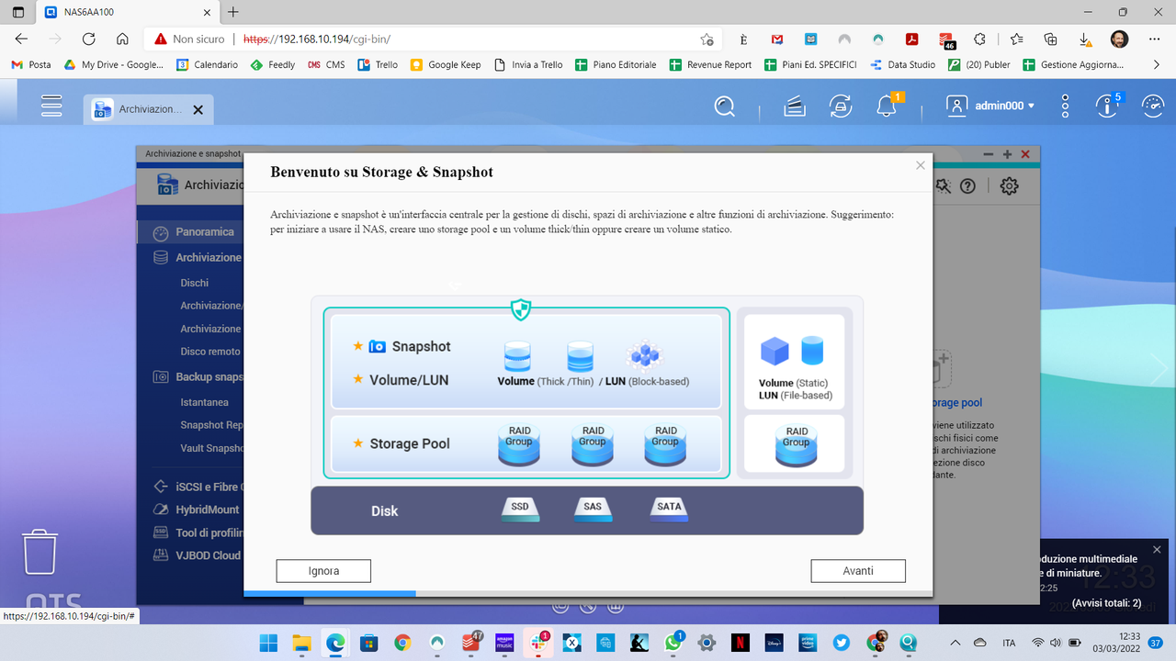Image resolution: width=1176 pixels, height=661 pixels.
Task: Open the external devices icon in QTS
Action: click(x=840, y=106)
